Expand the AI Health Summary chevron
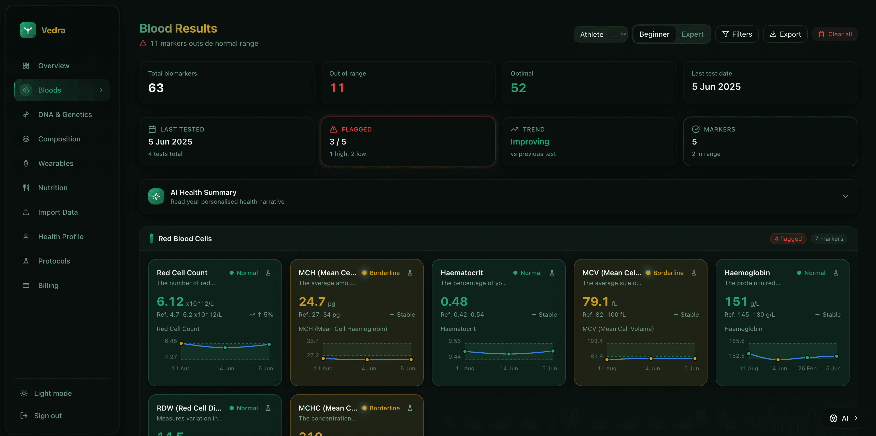This screenshot has width=876, height=436. (x=845, y=196)
